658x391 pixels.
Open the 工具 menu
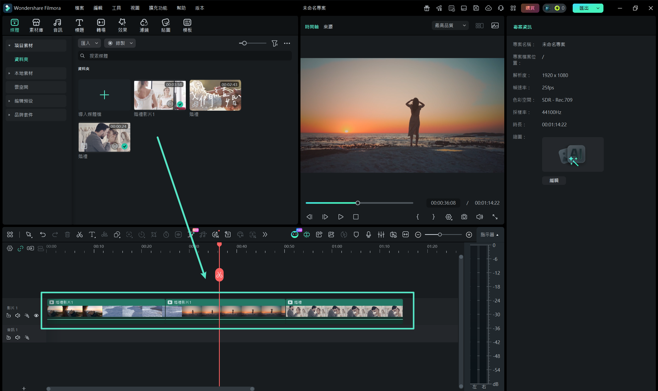coord(116,8)
